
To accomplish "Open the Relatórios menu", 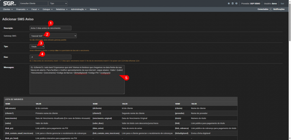I will [x=60, y=9].
